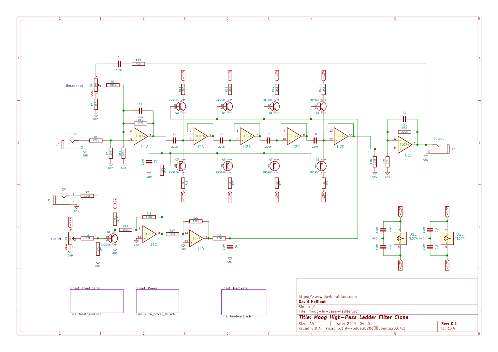The height and width of the screenshot is (352, 498).
Task: Select transistor Q8 2N3904
Action: (x=322, y=106)
